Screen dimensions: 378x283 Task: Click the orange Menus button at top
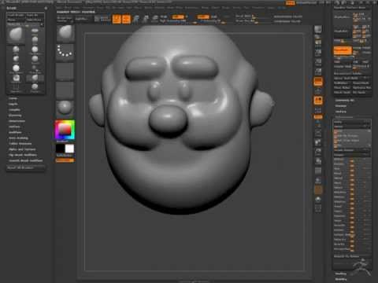(290, 3)
